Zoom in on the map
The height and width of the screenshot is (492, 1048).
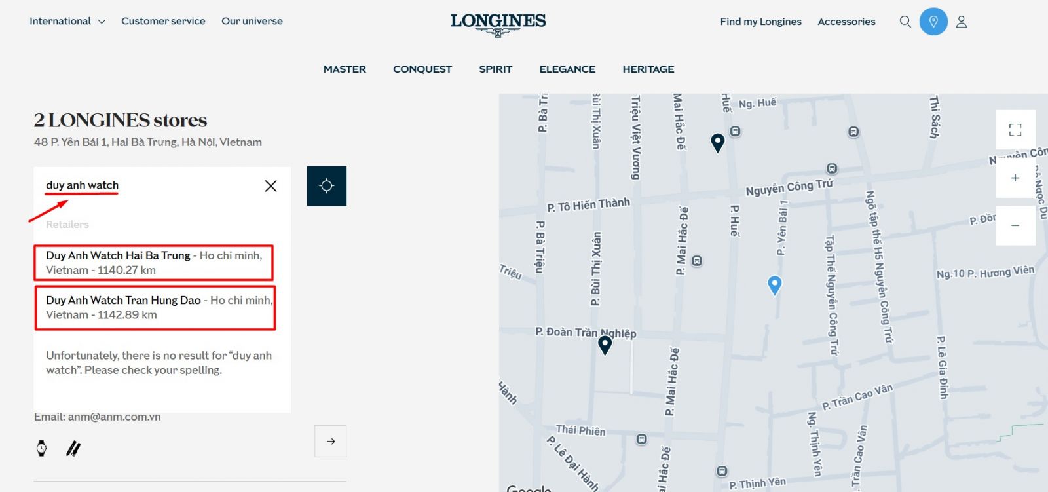pos(1015,178)
